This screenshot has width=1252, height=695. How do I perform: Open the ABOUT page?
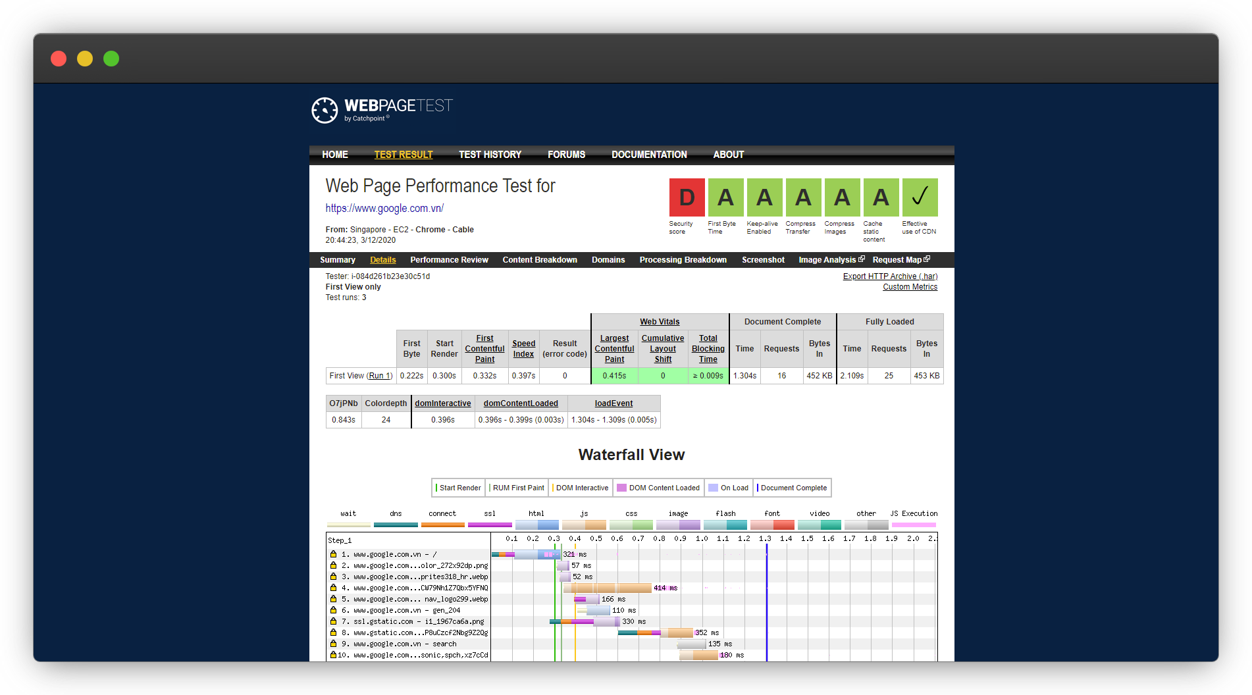tap(729, 155)
